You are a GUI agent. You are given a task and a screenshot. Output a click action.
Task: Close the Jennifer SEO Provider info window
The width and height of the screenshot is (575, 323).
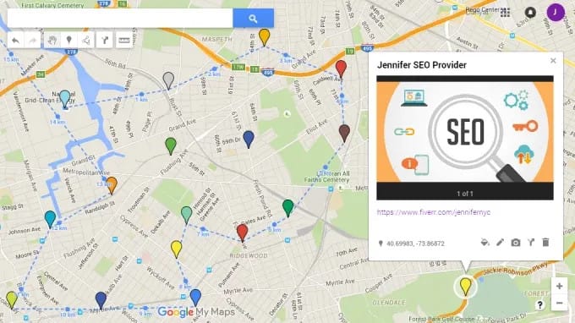(x=553, y=61)
